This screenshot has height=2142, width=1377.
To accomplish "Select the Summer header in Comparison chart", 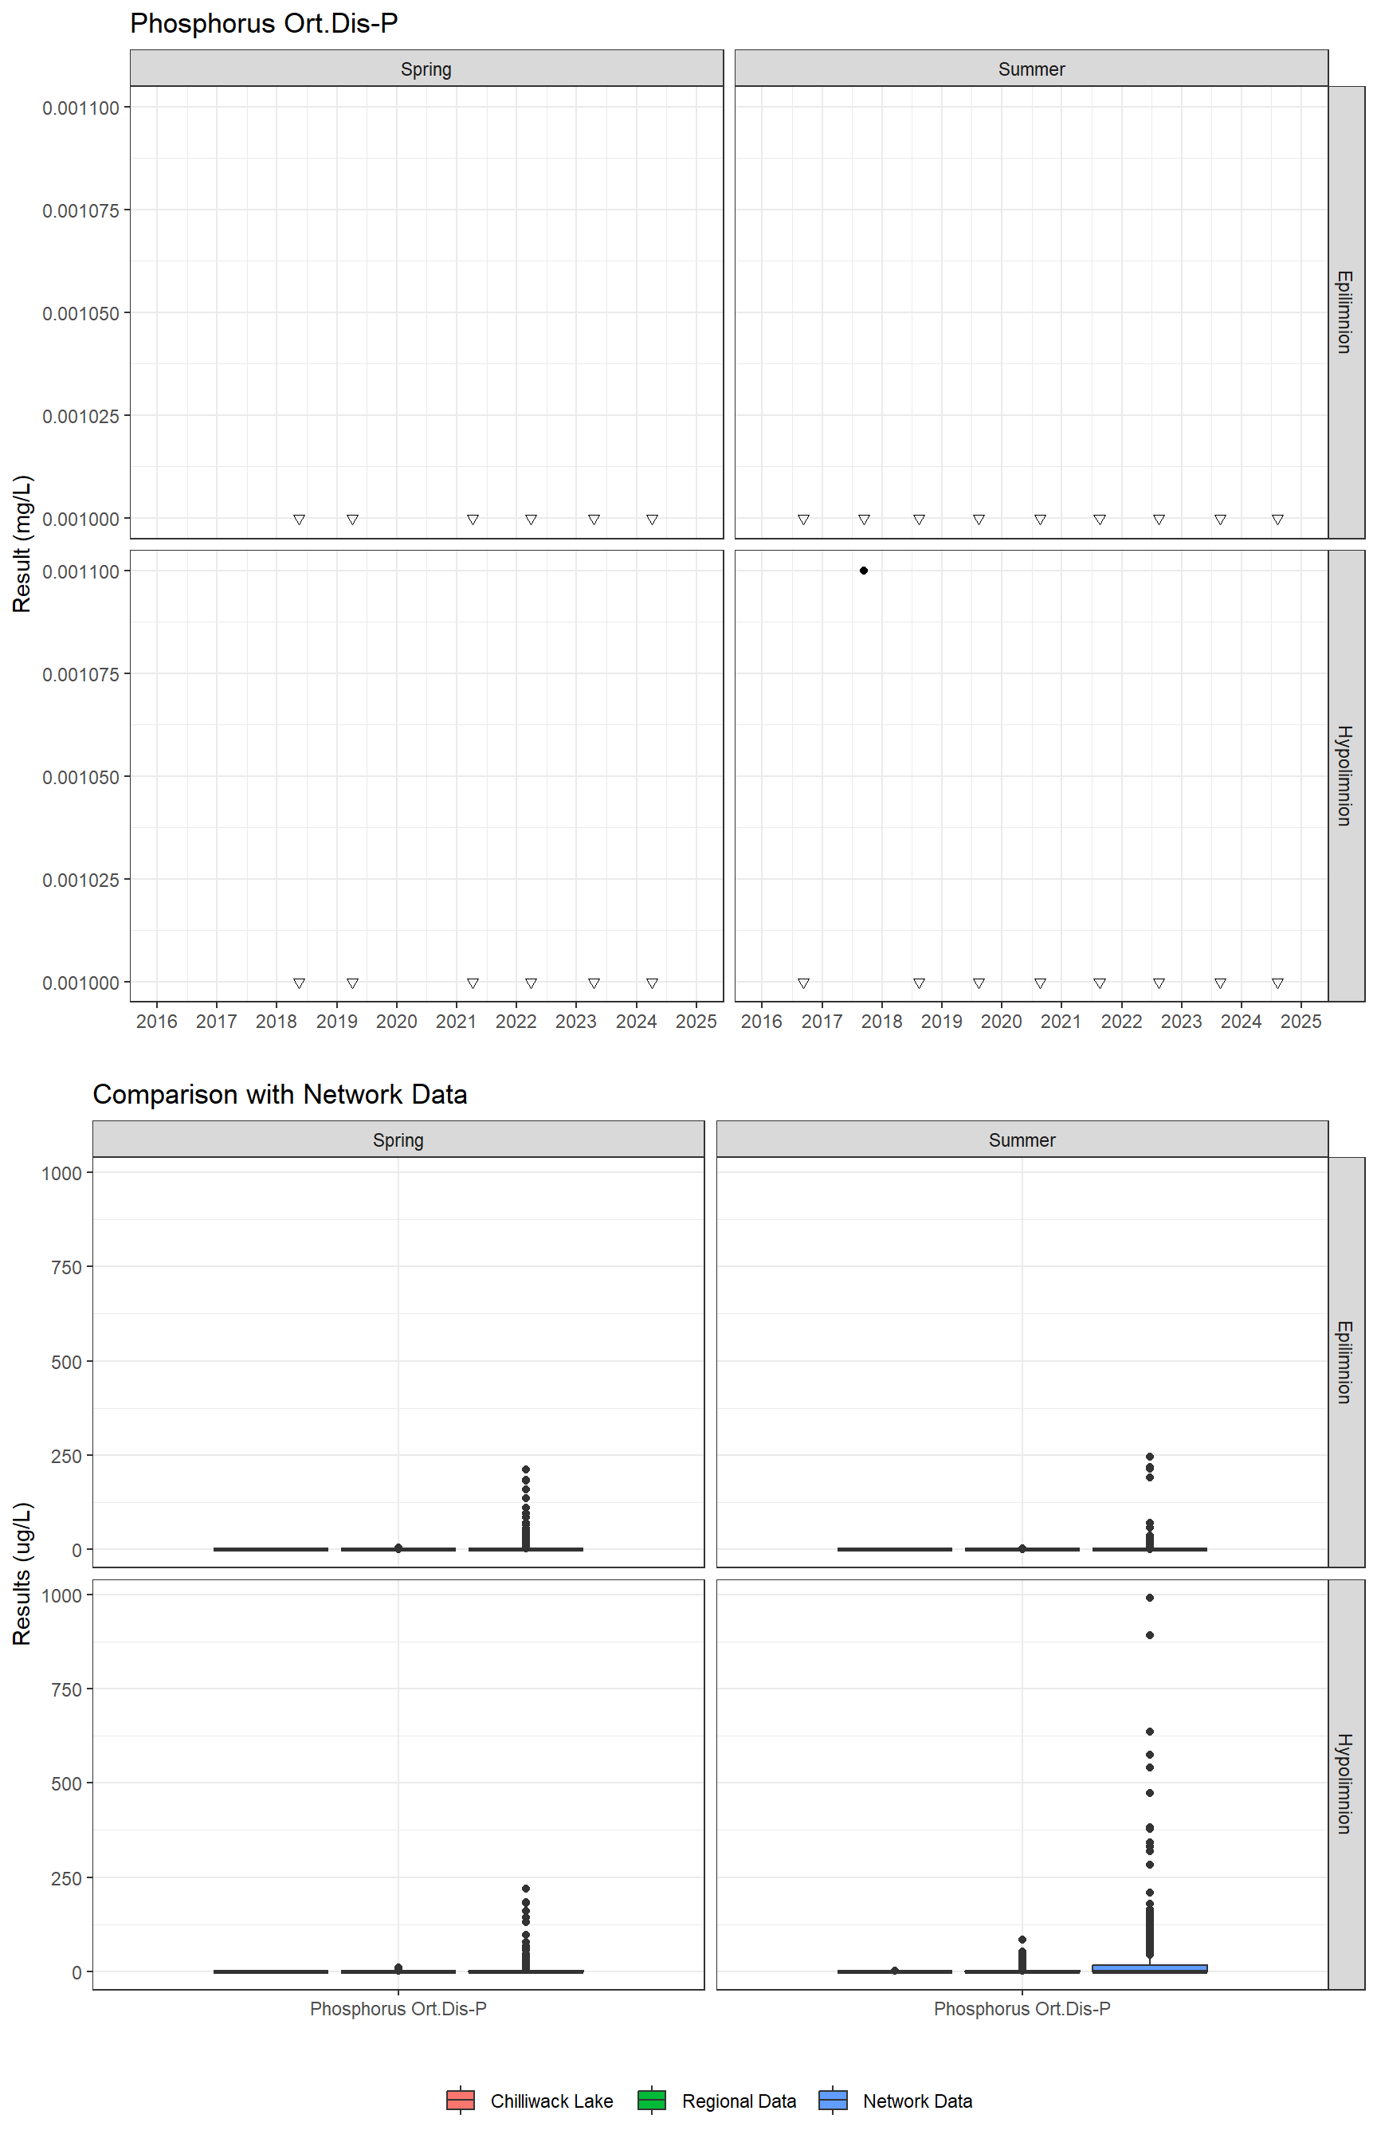I will coord(1021,1140).
